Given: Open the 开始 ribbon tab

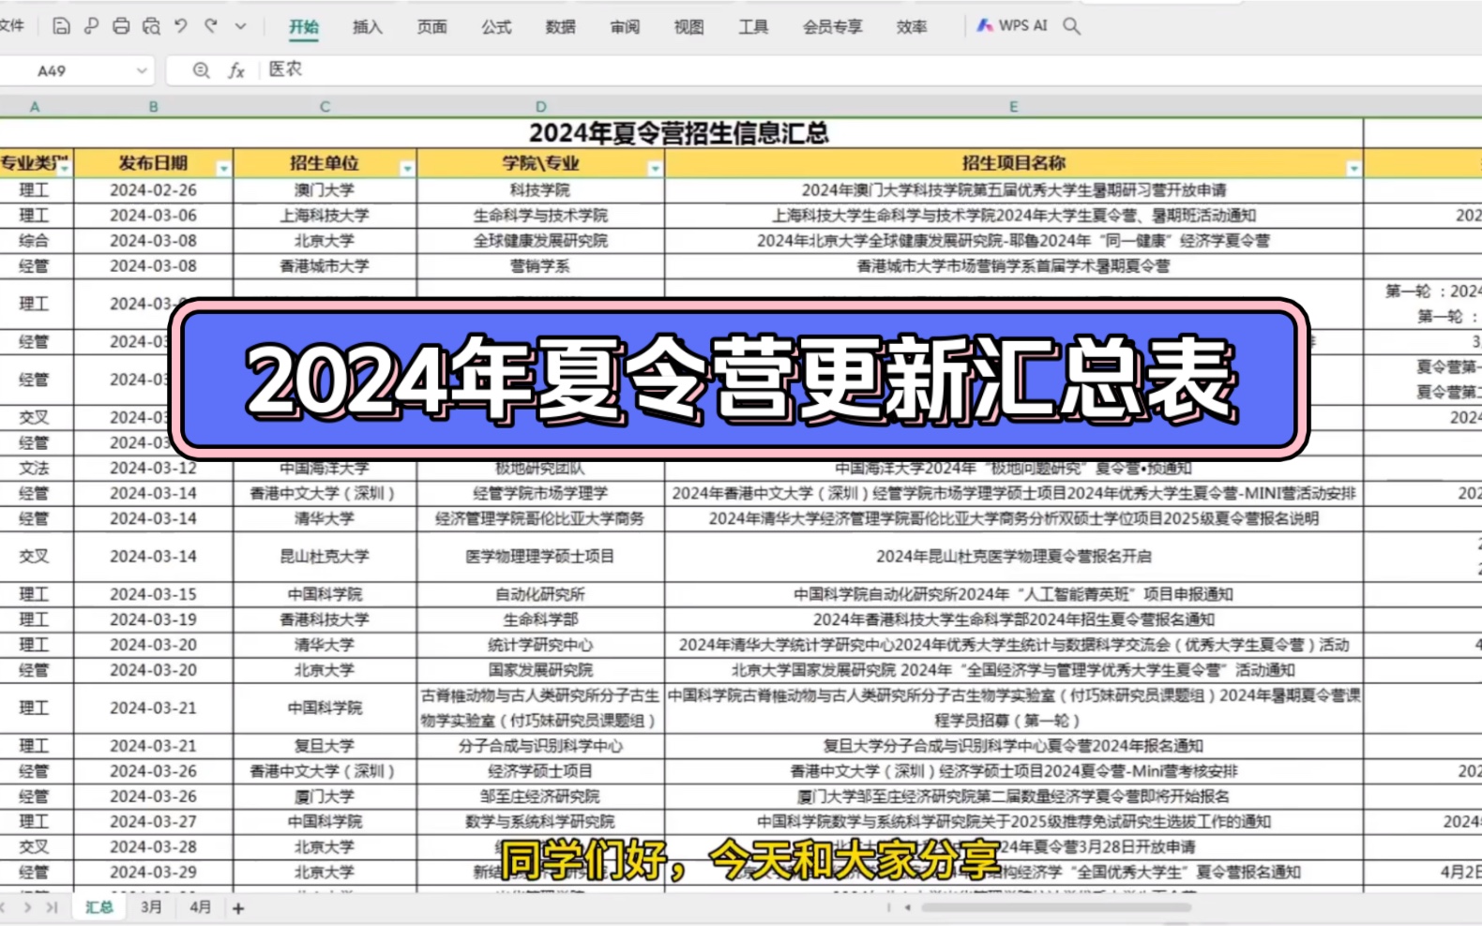Looking at the screenshot, I should 304,27.
